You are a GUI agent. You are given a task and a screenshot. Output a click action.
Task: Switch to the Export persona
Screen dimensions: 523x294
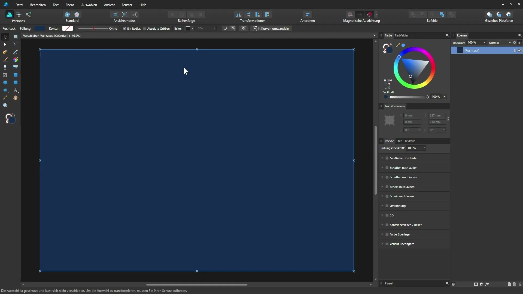pos(29,14)
